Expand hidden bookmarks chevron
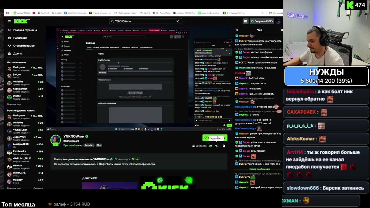 click(263, 13)
